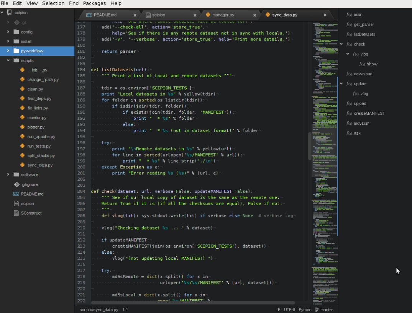The height and width of the screenshot is (313, 412).
Task: Collapse the scripts folder arrow
Action: pyautogui.click(x=8, y=60)
